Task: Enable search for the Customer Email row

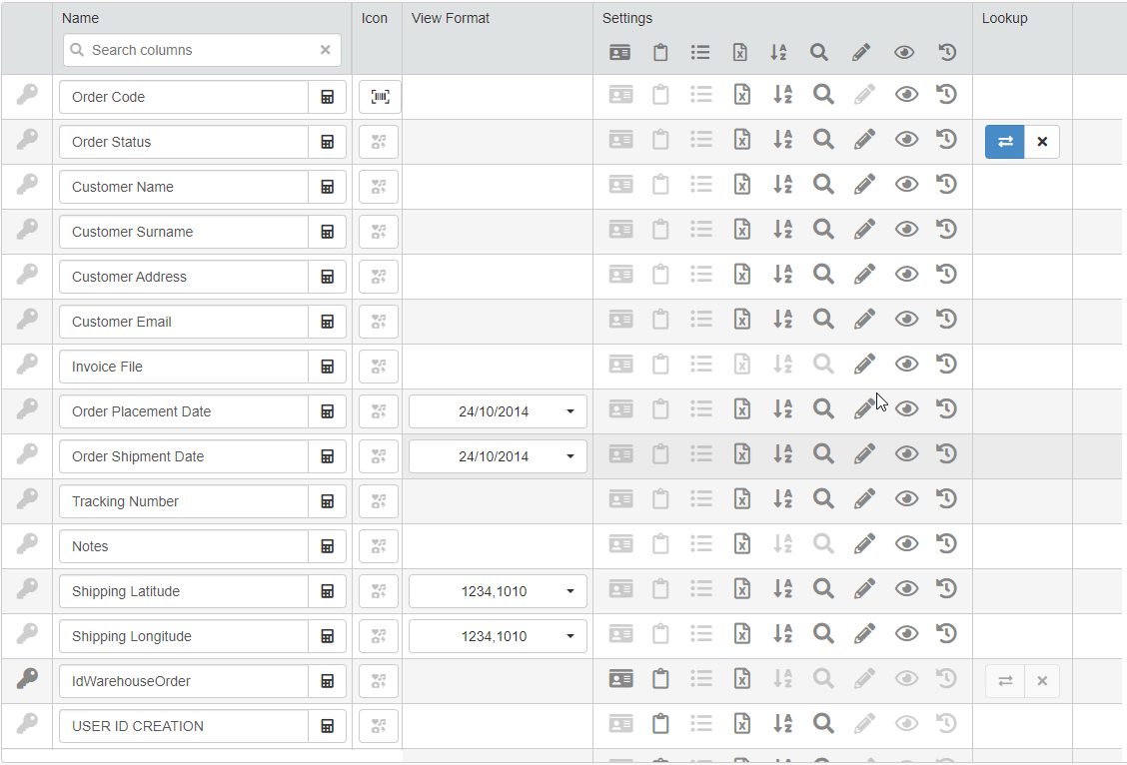Action: pos(823,320)
